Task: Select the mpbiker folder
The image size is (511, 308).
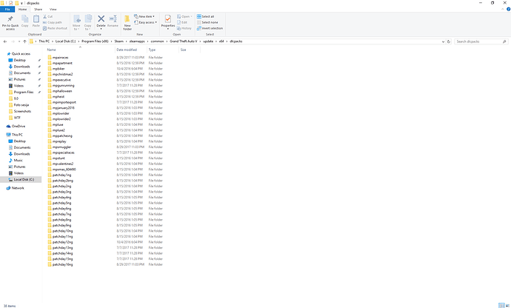Action: 56,69
